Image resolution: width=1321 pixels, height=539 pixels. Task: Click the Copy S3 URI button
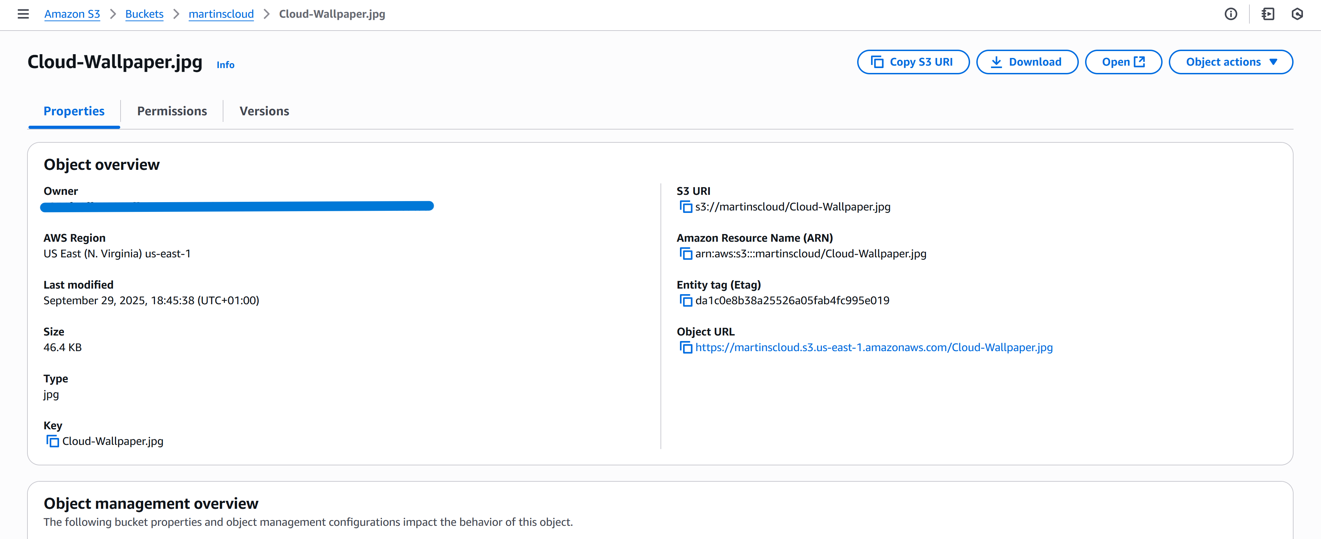(913, 62)
